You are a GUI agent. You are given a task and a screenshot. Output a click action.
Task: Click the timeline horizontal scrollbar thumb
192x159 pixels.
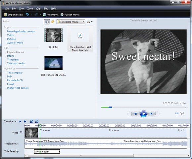pyautogui.click(x=81, y=156)
